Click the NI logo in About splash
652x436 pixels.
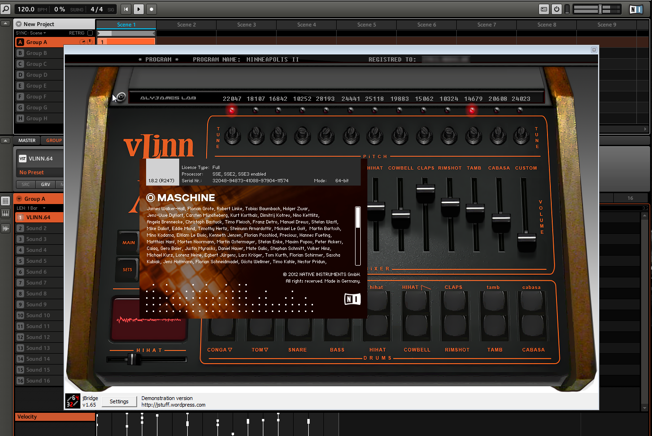(x=352, y=299)
